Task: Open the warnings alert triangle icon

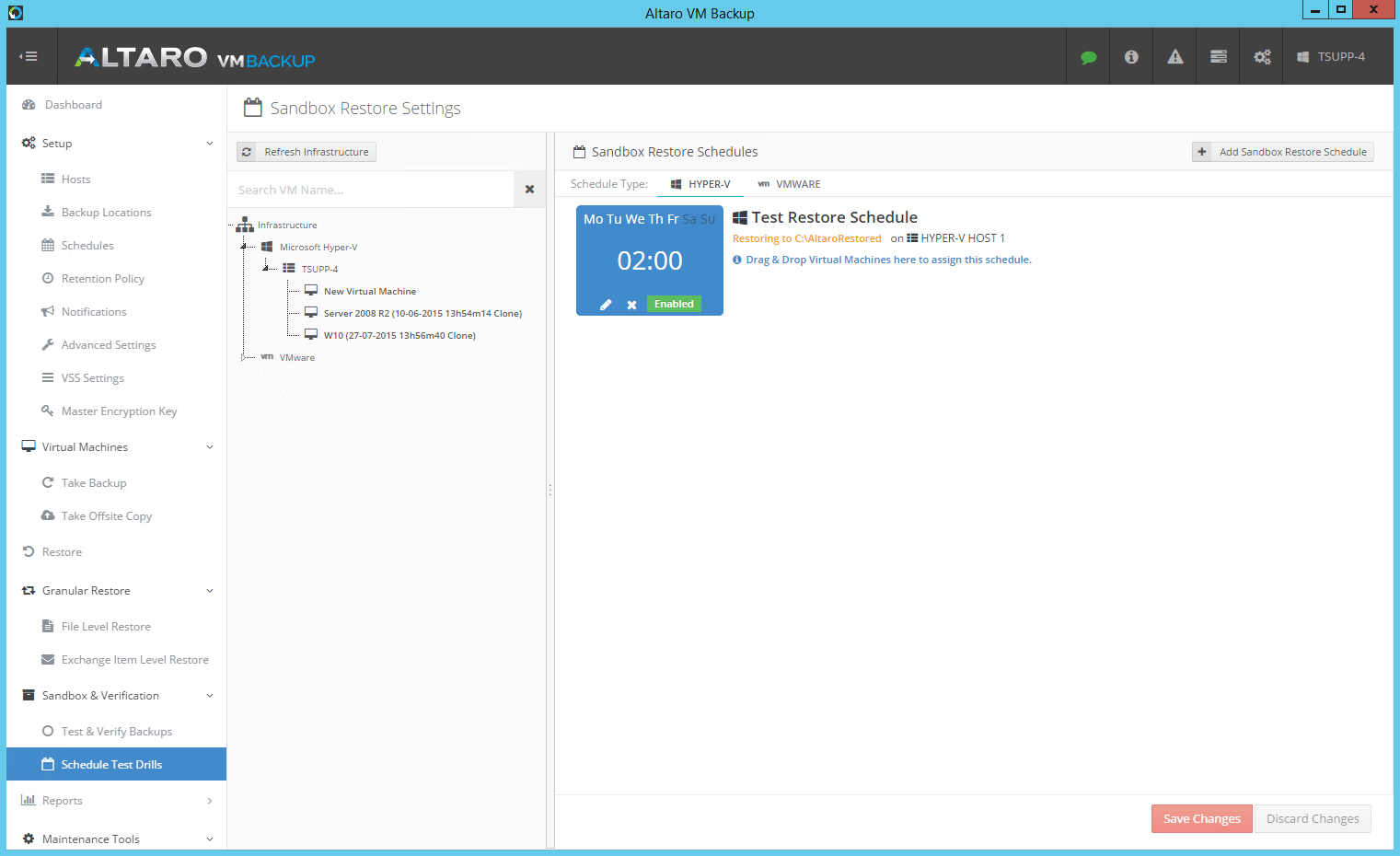Action: pyautogui.click(x=1174, y=56)
